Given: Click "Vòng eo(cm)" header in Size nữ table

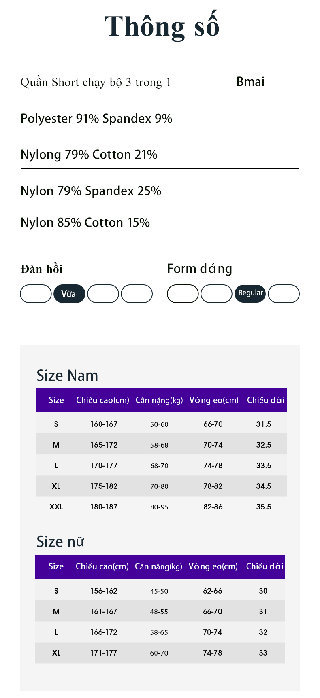Looking at the screenshot, I should coord(213,566).
